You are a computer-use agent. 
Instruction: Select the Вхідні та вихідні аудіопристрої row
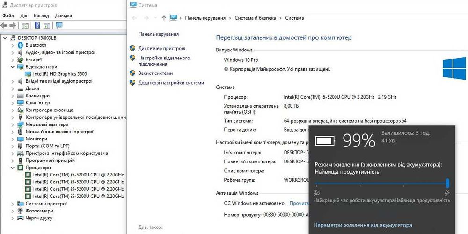click(x=59, y=81)
